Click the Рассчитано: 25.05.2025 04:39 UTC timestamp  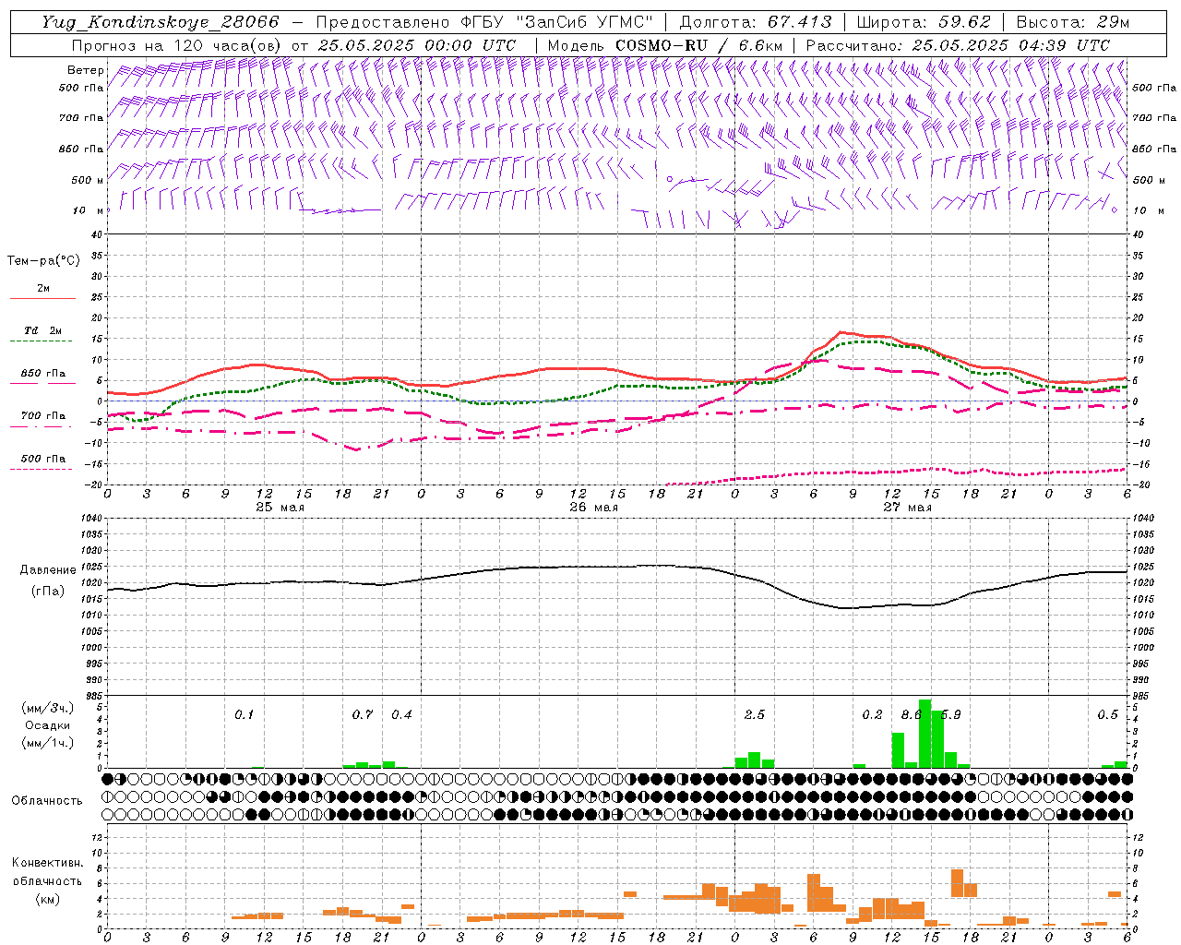(x=958, y=45)
